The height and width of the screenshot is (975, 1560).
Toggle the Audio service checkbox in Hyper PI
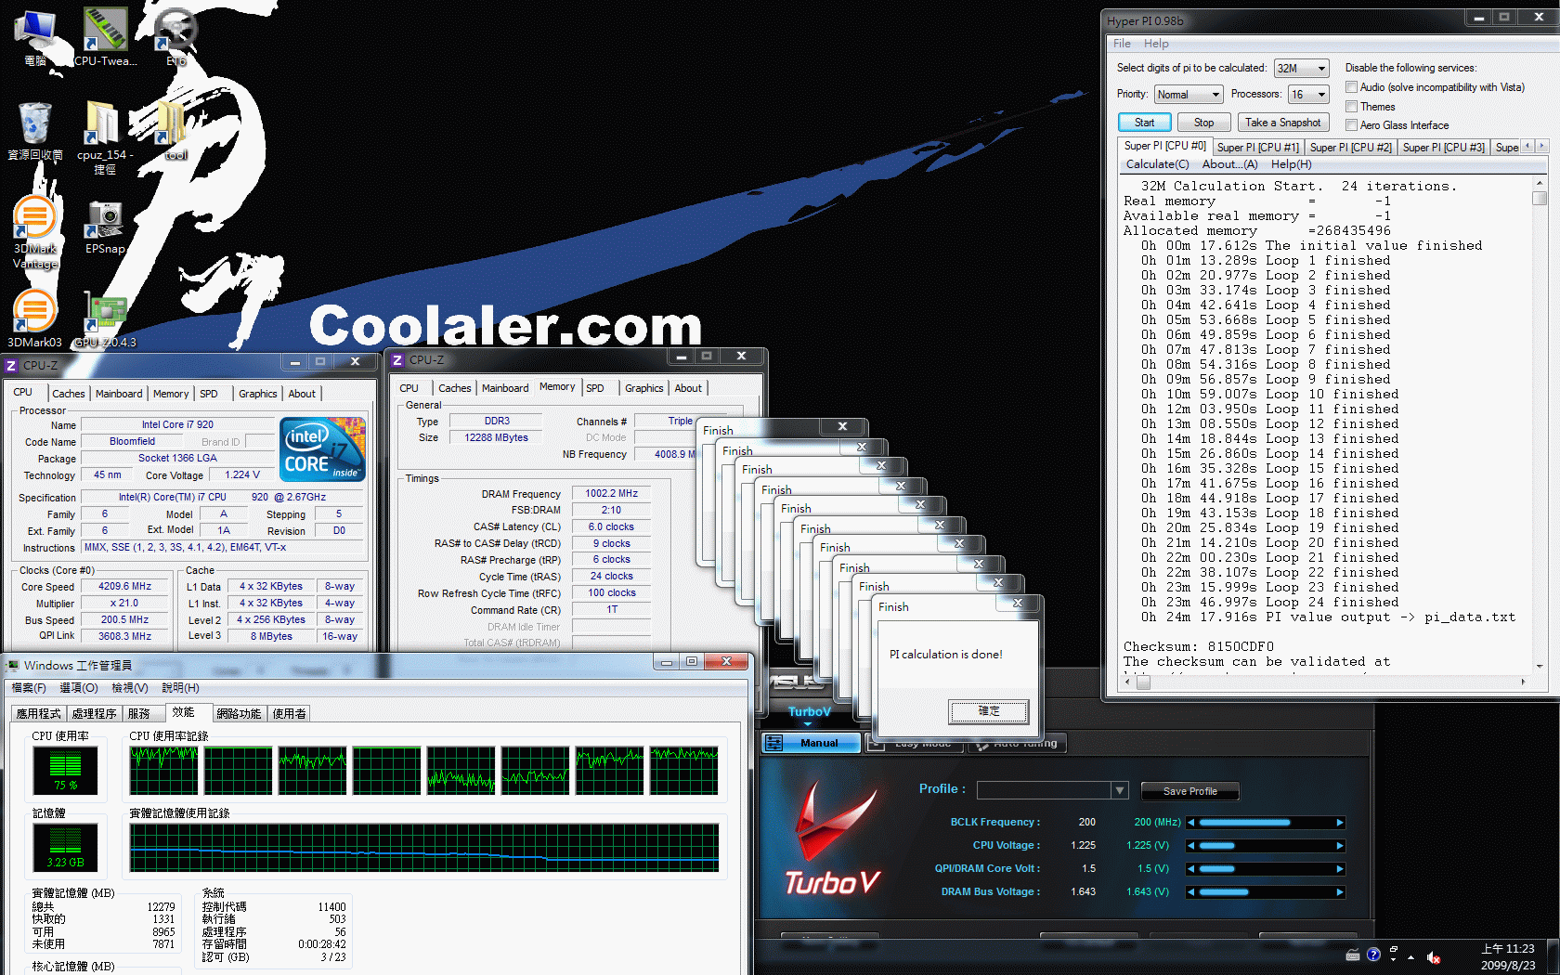click(1352, 87)
